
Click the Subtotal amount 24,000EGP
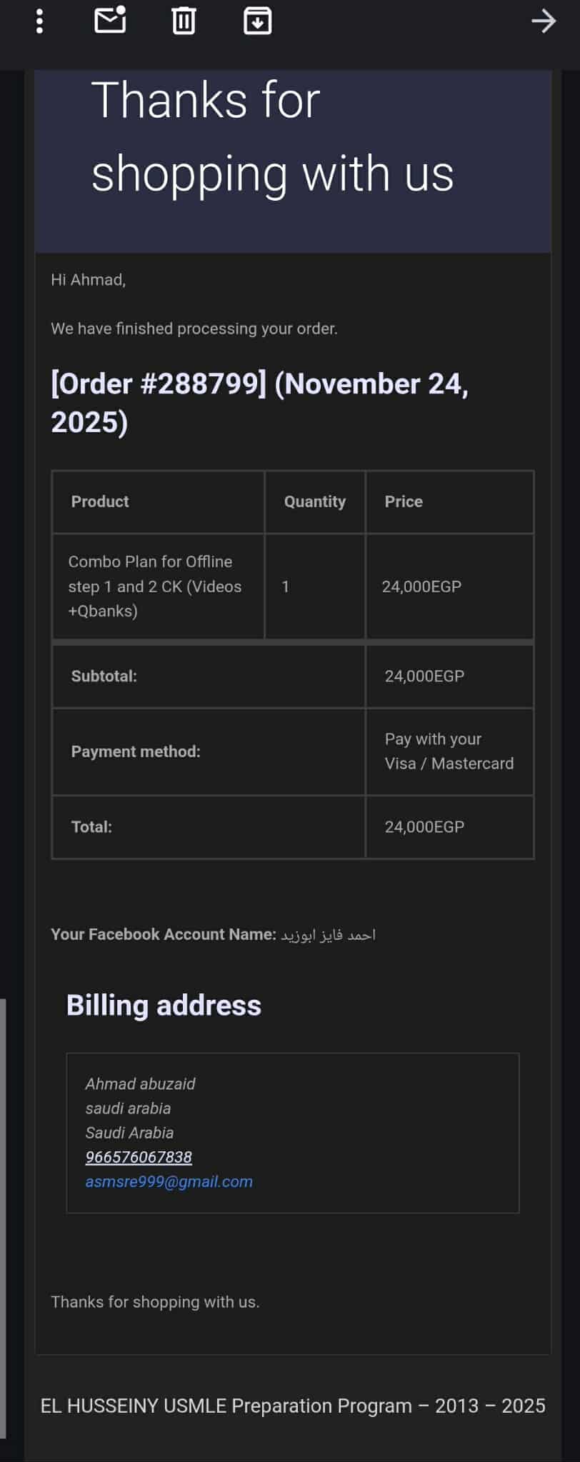[x=424, y=676]
